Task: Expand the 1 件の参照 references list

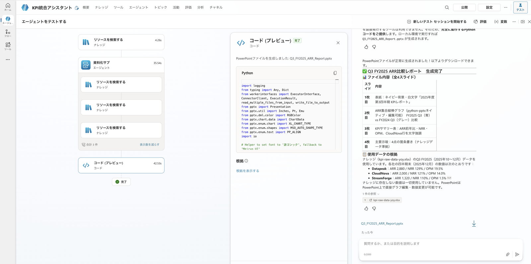Action: coord(371,194)
